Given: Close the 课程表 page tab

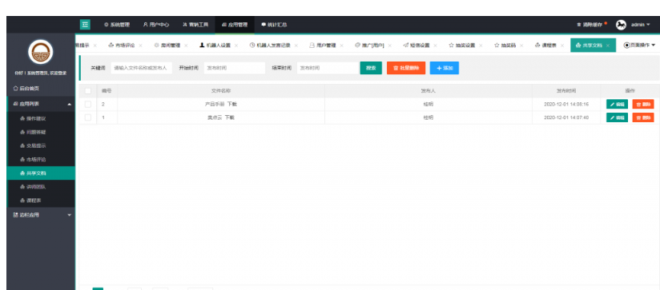Looking at the screenshot, I should [x=562, y=46].
